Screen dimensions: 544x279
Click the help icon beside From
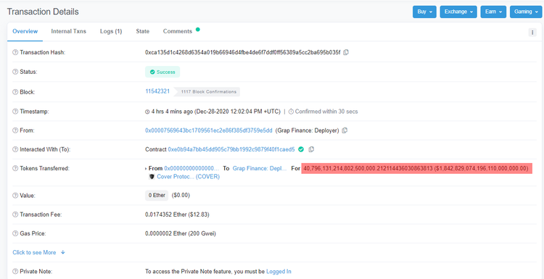pyautogui.click(x=15, y=130)
